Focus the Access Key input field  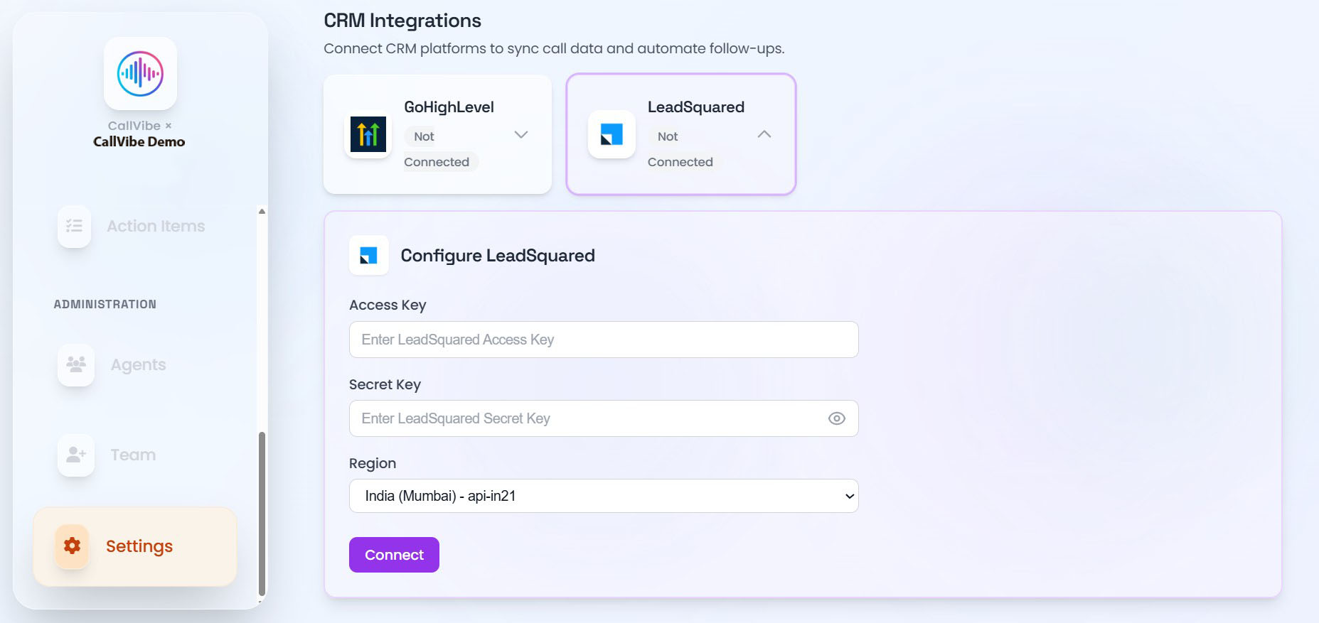(604, 340)
